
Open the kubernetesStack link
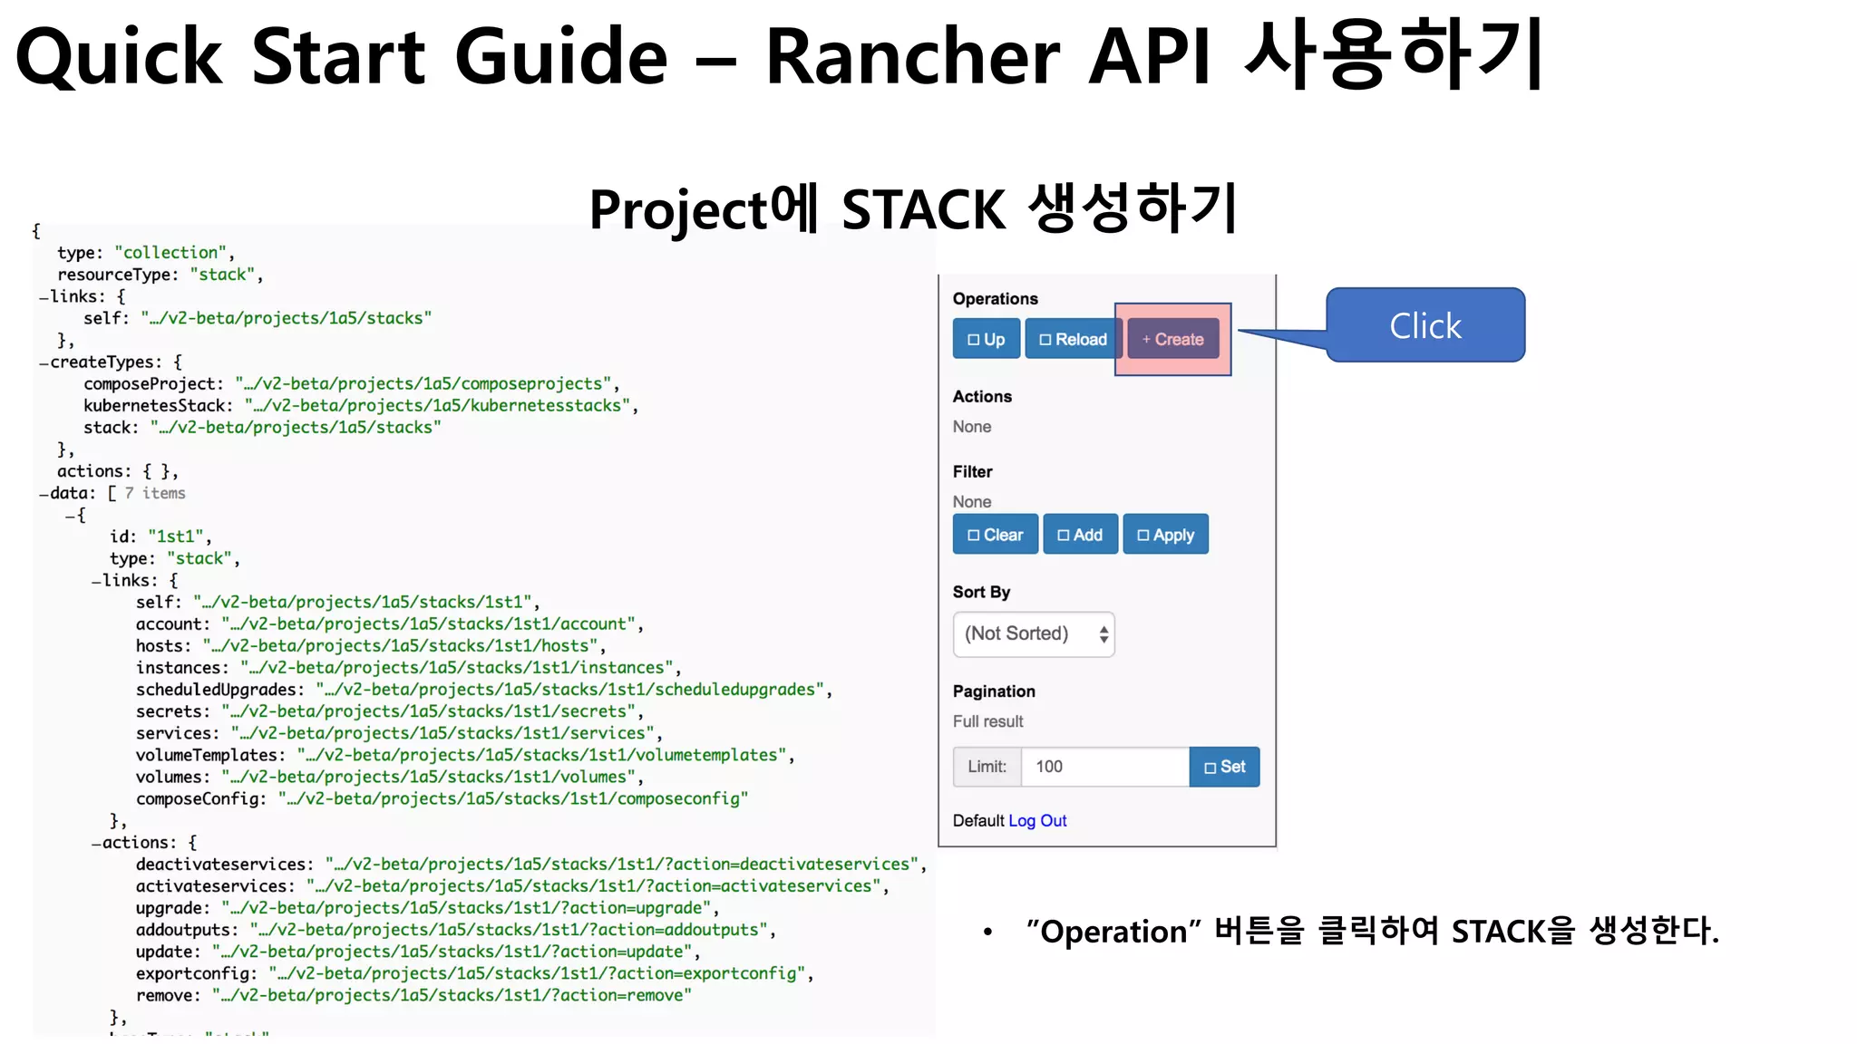(x=437, y=406)
